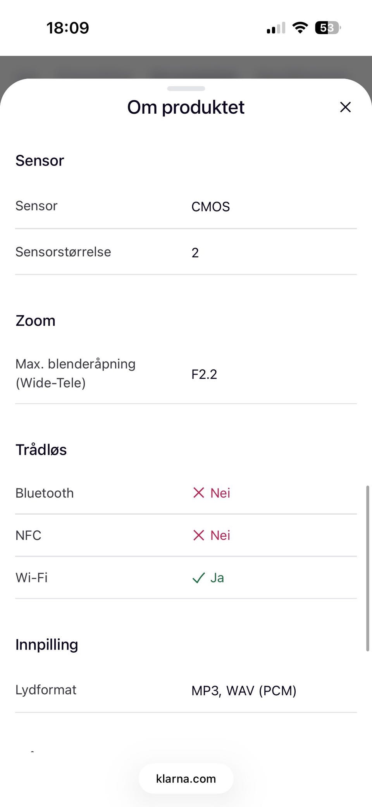Image resolution: width=372 pixels, height=807 pixels.
Task: Tap the Sensor section heading
Action: [40, 161]
